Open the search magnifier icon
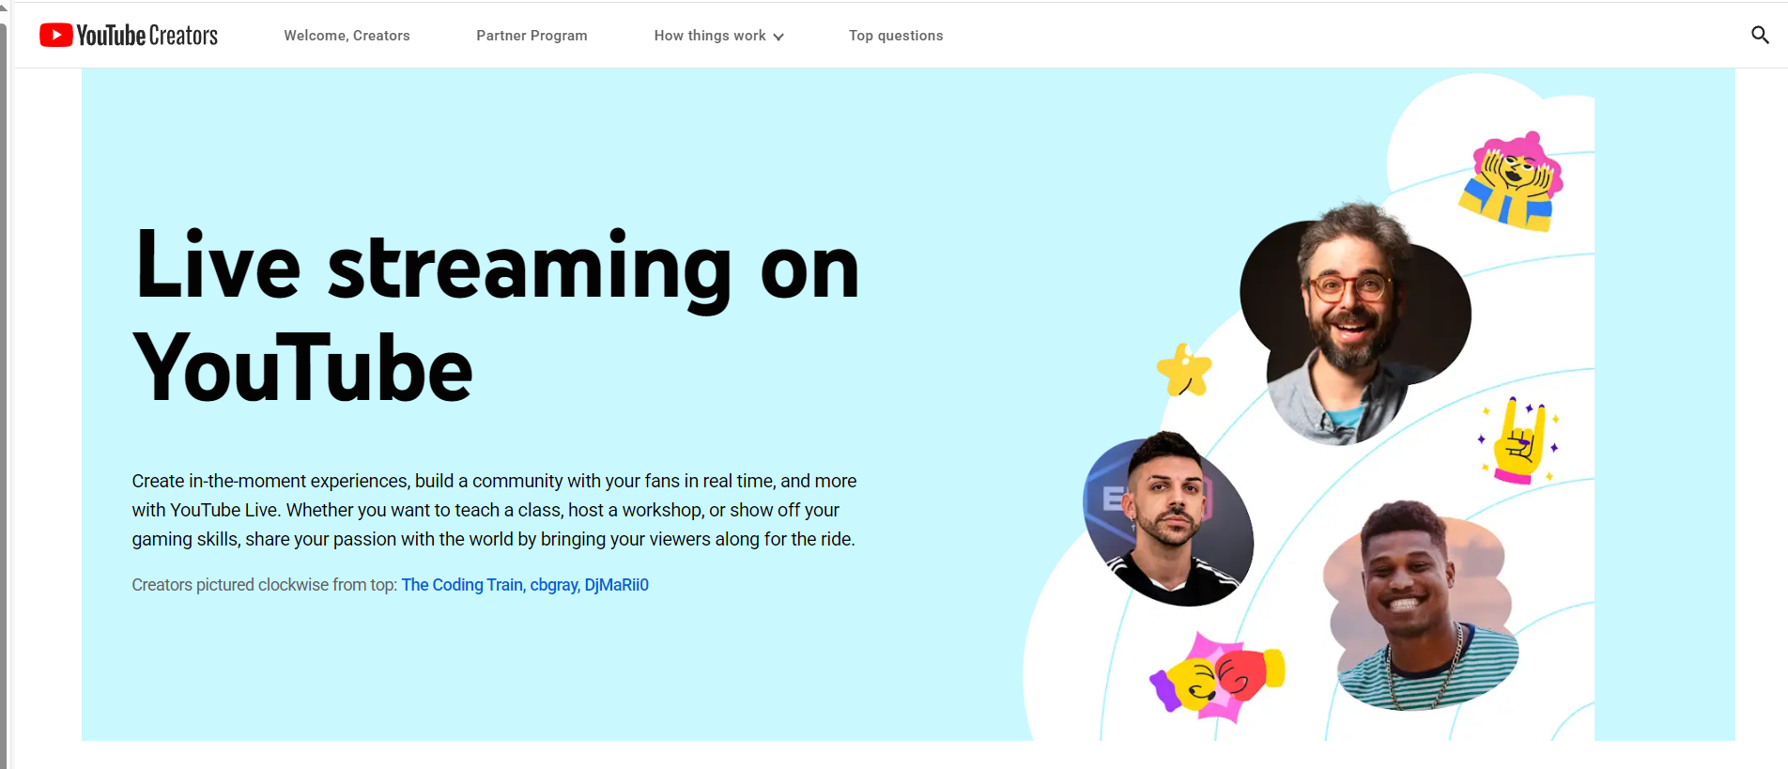The height and width of the screenshot is (769, 1788). pos(1760,36)
